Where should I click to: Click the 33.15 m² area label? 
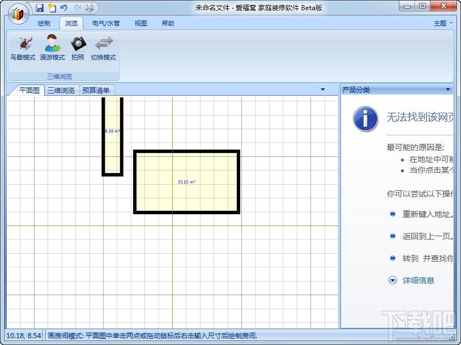click(x=186, y=182)
